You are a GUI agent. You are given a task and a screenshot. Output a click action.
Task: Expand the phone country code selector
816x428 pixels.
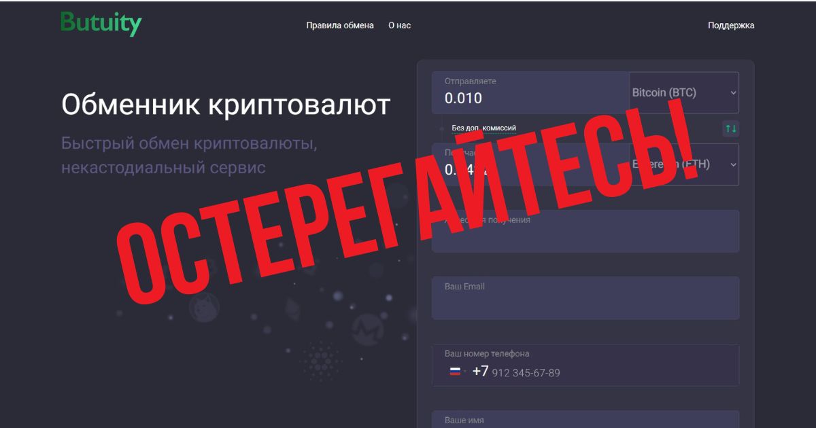(x=457, y=372)
